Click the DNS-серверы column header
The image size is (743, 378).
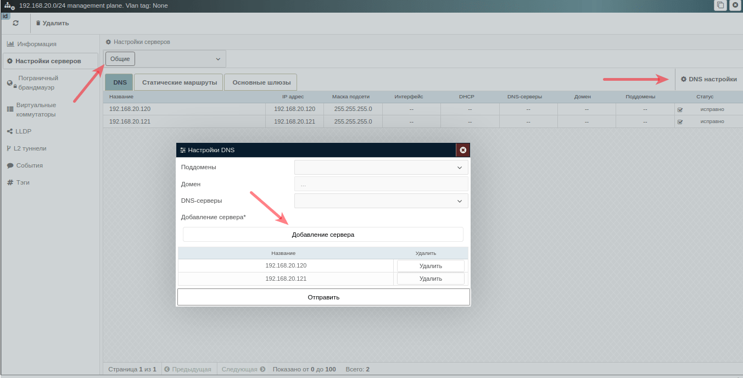pos(525,97)
